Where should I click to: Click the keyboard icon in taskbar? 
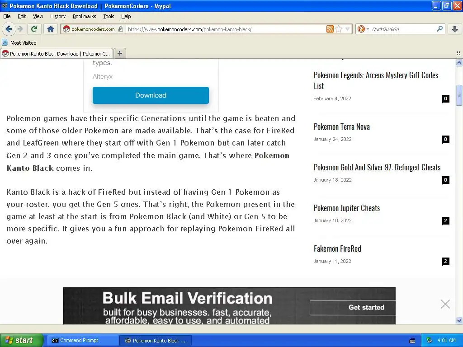(412, 341)
